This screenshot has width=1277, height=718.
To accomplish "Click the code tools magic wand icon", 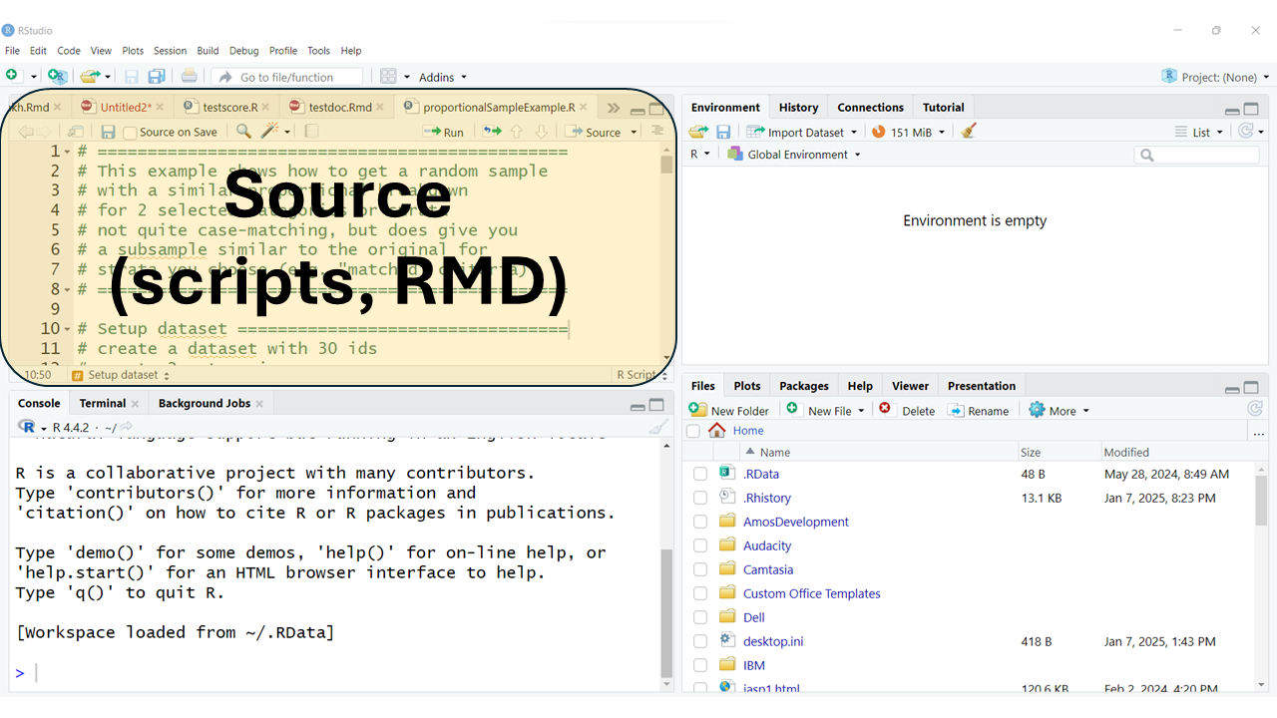I will 269,132.
